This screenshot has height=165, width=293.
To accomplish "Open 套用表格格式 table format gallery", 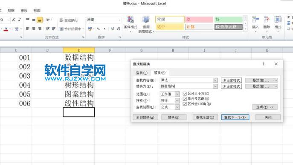I will 146,25.
